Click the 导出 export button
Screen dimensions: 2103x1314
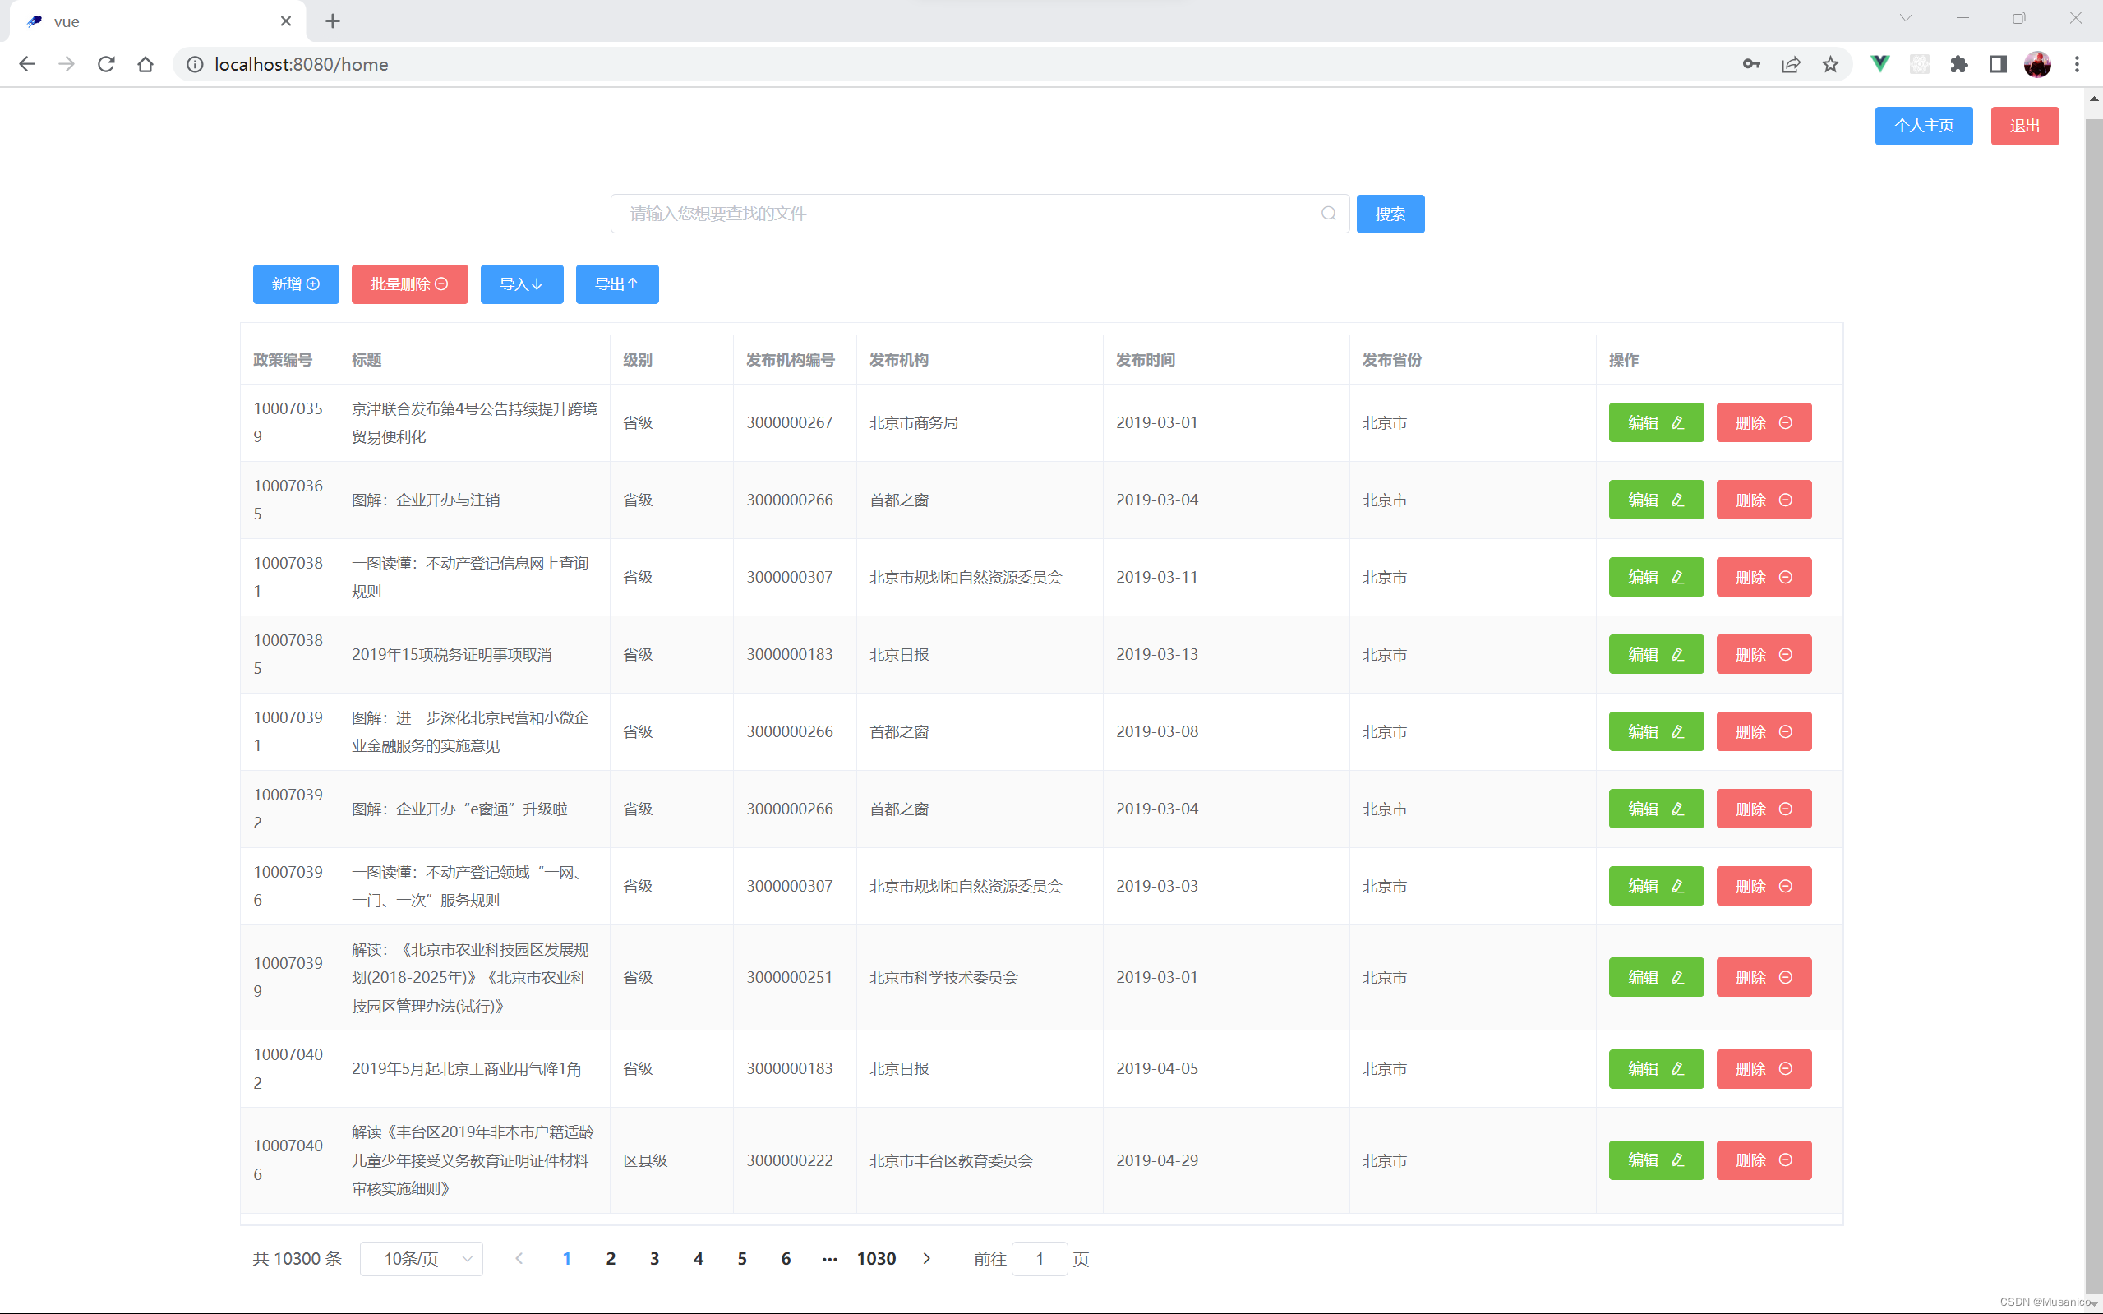coord(617,284)
